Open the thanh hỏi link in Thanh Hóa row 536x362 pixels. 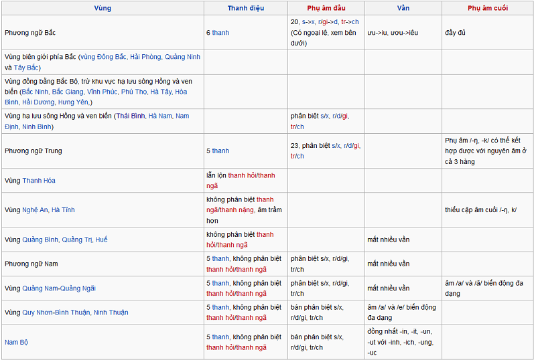coord(242,175)
